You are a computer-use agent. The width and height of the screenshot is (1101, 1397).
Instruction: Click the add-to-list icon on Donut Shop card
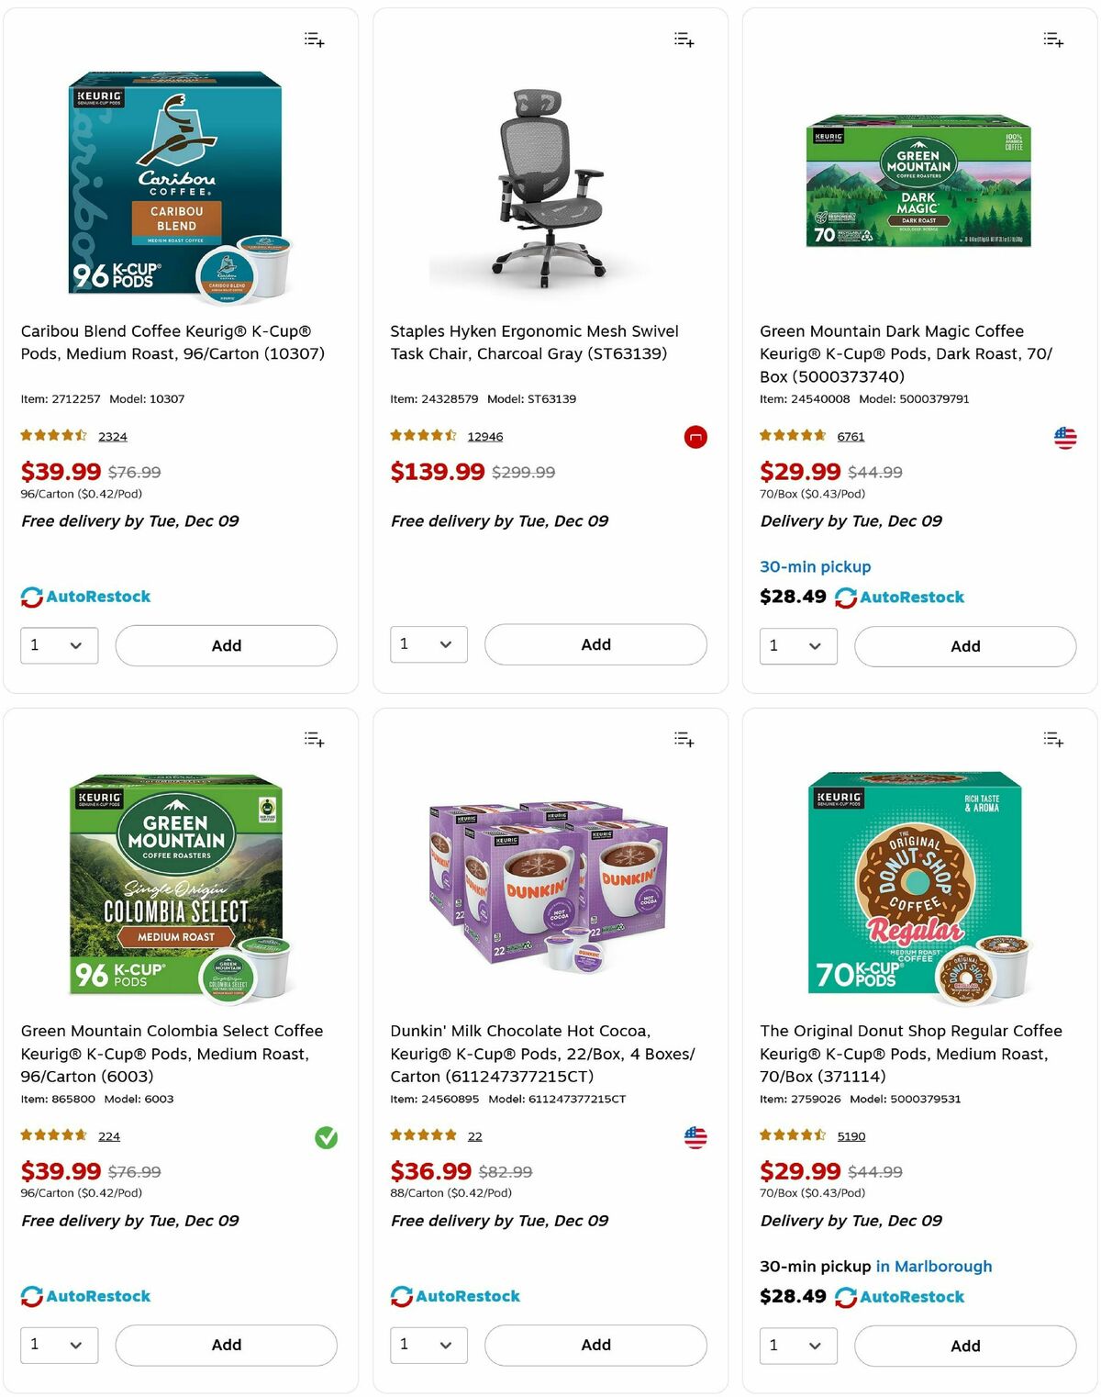click(1052, 740)
